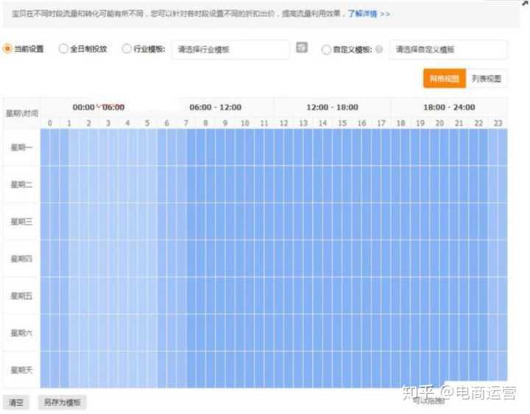
Task: Open the 请选择行业模板 dropdown
Action: (x=230, y=49)
